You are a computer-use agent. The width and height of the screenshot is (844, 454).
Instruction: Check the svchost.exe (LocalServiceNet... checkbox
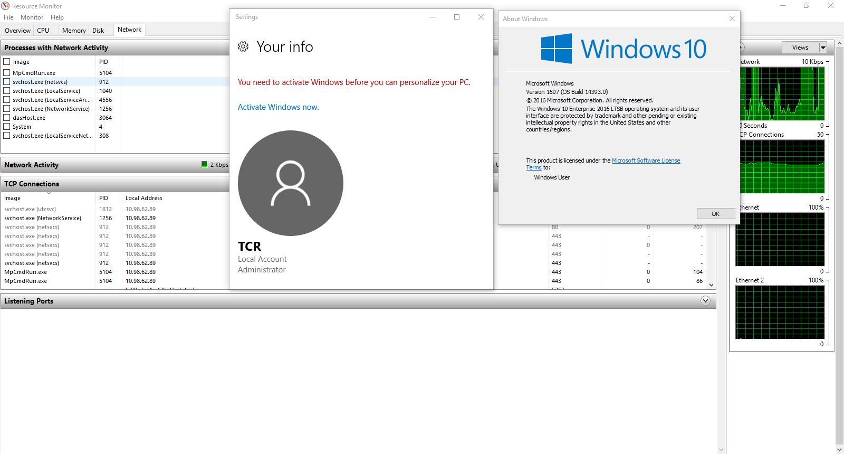tap(7, 136)
